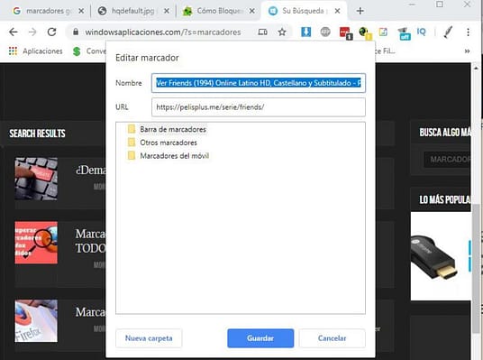
Task: Click the Marca... TODO article title
Action: pos(91,241)
